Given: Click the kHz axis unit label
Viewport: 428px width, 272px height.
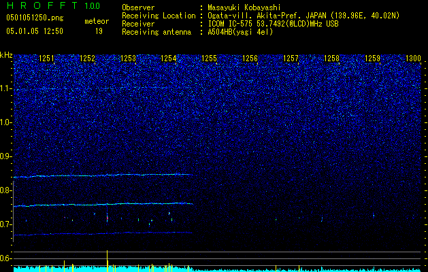Looking at the screenshot, I should click(x=6, y=55).
